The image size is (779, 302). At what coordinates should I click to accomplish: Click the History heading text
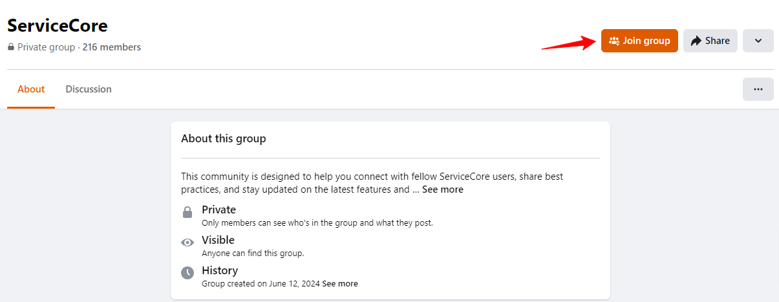(x=220, y=270)
